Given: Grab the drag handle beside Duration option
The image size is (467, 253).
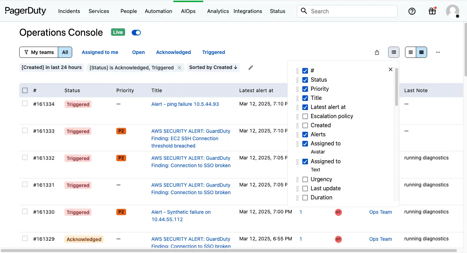Looking at the screenshot, I should click(x=297, y=198).
